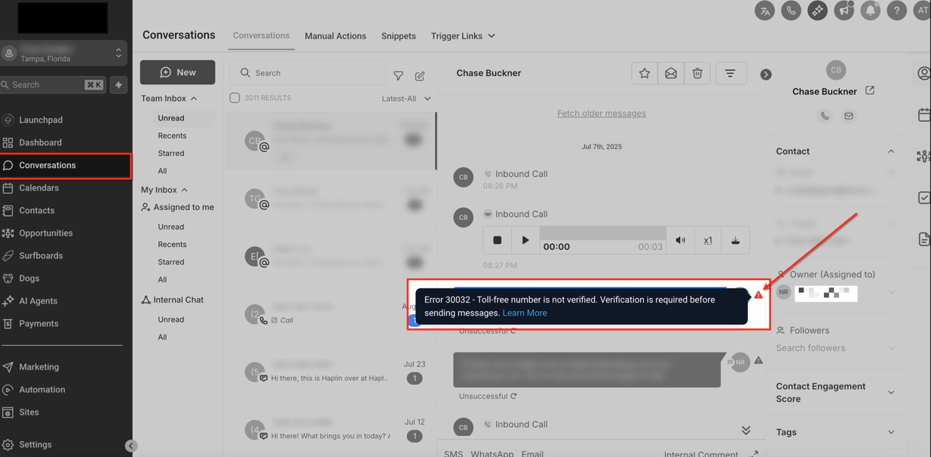Collapse the left sidebar arrow
The height and width of the screenshot is (457, 931).
(131, 446)
